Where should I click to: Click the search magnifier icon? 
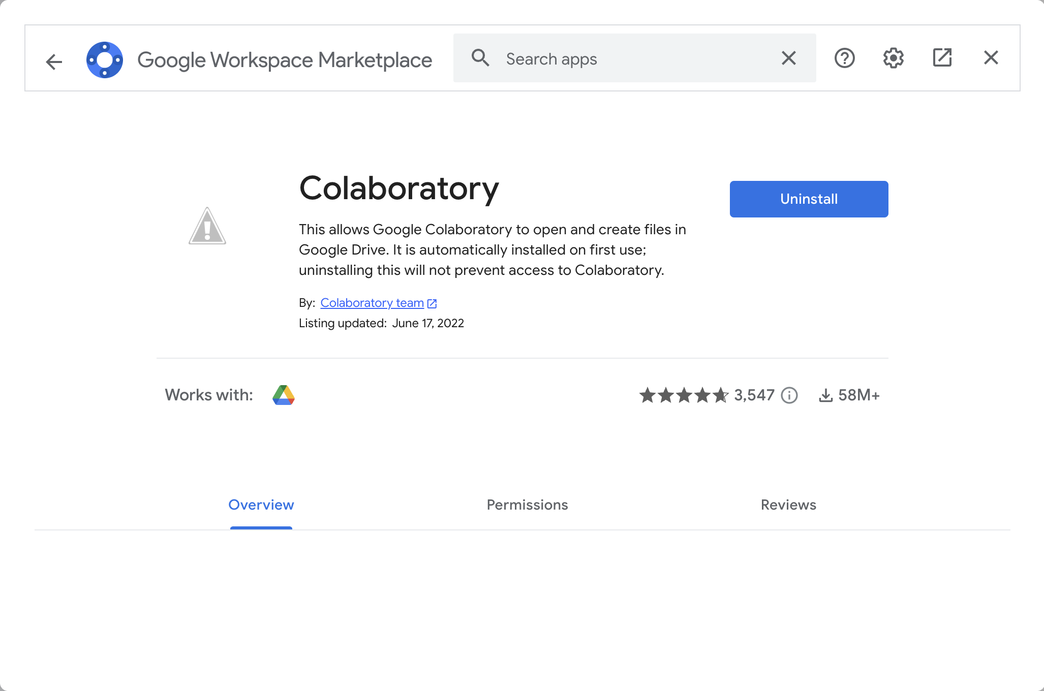(480, 58)
